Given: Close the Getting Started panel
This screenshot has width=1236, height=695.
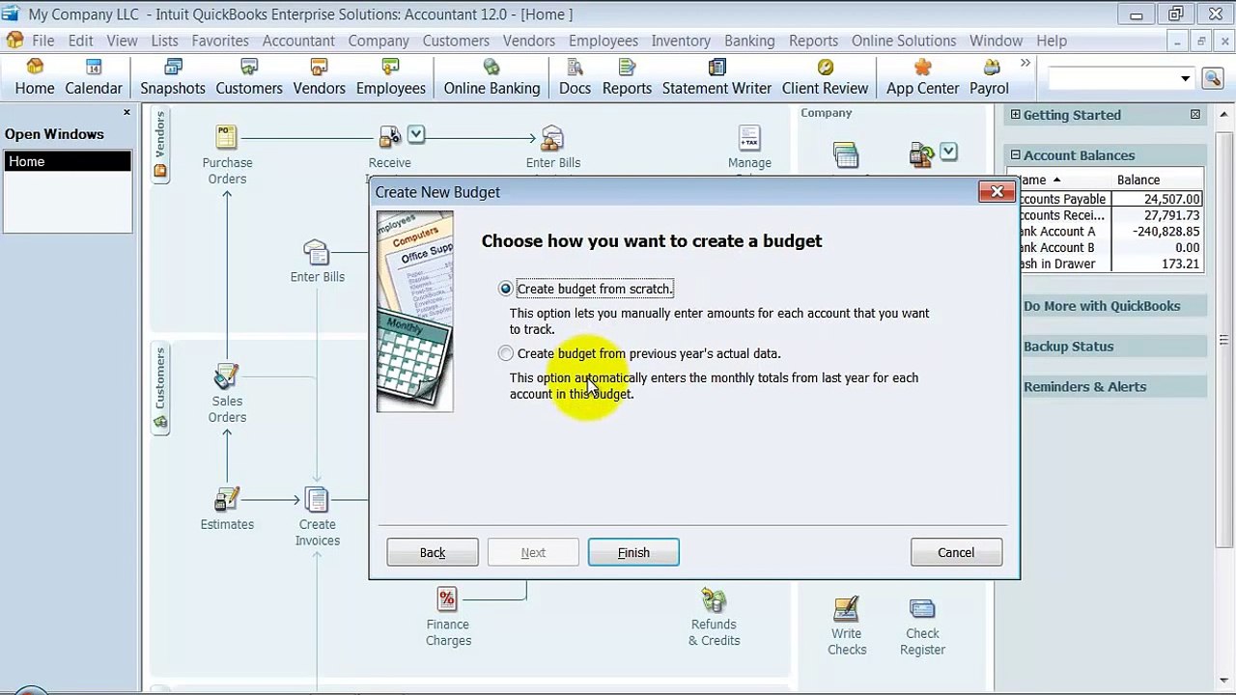Looking at the screenshot, I should [1195, 115].
